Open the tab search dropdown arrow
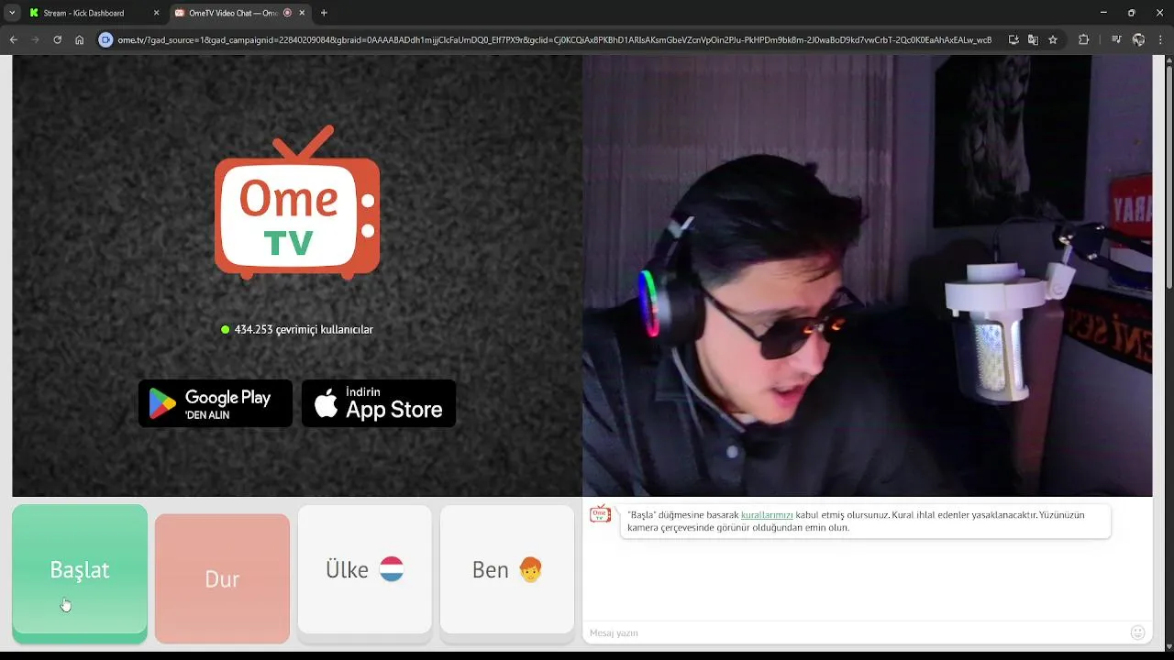Image resolution: width=1174 pixels, height=660 pixels. point(12,13)
